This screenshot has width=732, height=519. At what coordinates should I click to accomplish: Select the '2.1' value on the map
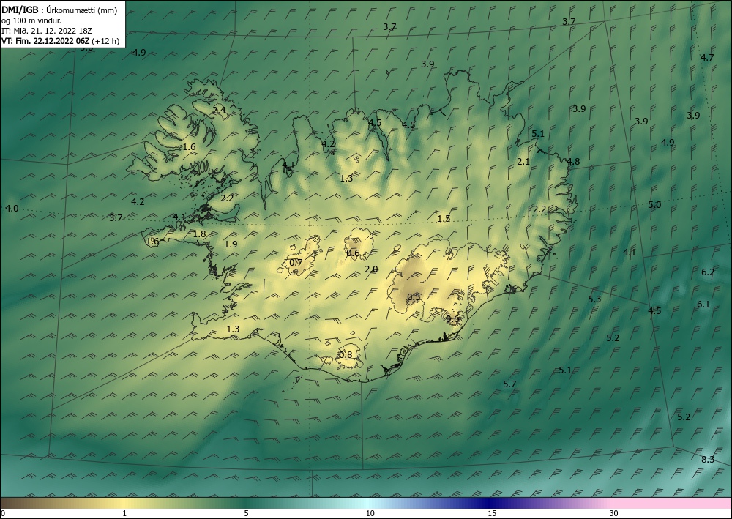[x=523, y=162]
